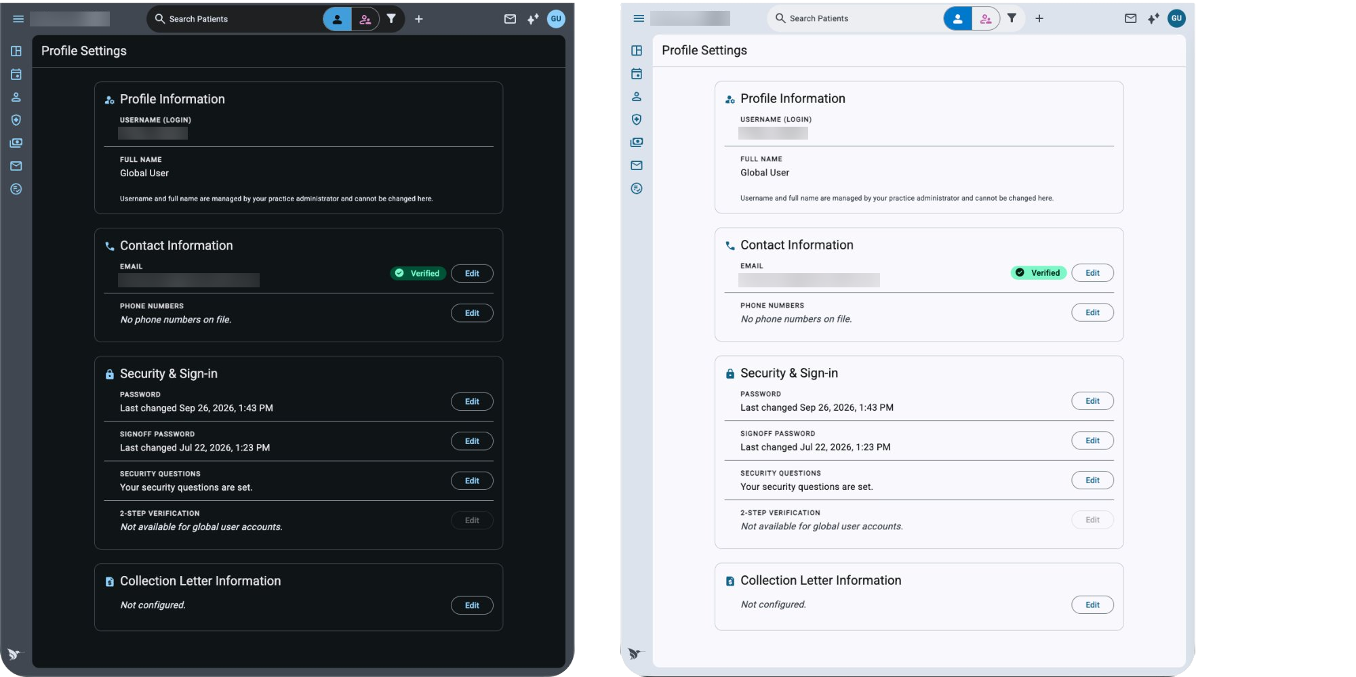Open hamburger menu in dark window
Image resolution: width=1356 pixels, height=677 pixels.
(18, 19)
